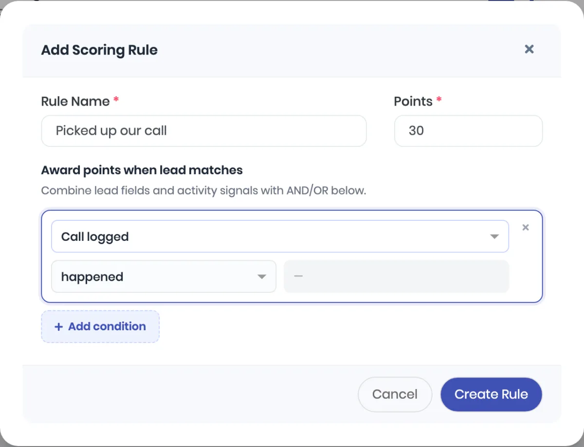Remove the Call logged condition
The image size is (584, 447).
(x=526, y=227)
